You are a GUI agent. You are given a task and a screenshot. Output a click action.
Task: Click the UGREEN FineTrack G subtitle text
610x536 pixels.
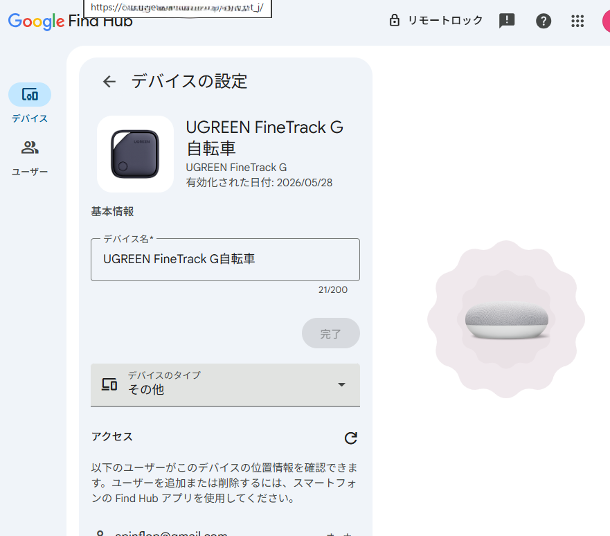pyautogui.click(x=236, y=168)
